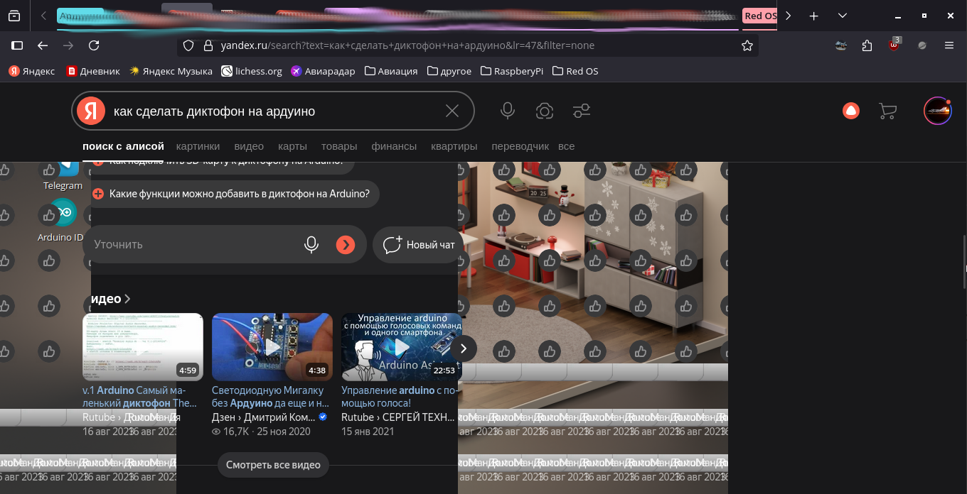The width and height of the screenshot is (967, 494).
Task: Open search filter settings sliders
Action: [x=582, y=111]
